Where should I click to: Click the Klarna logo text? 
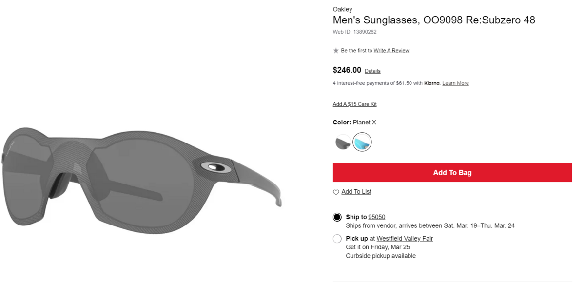[x=432, y=83]
